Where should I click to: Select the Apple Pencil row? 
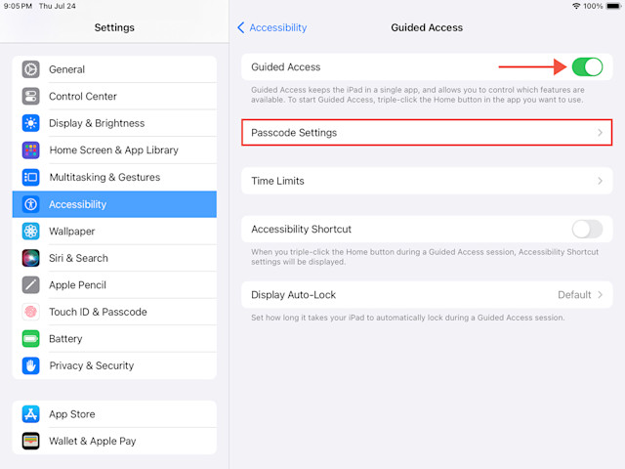(x=115, y=284)
